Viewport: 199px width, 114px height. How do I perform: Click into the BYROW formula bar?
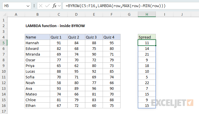click(x=131, y=6)
